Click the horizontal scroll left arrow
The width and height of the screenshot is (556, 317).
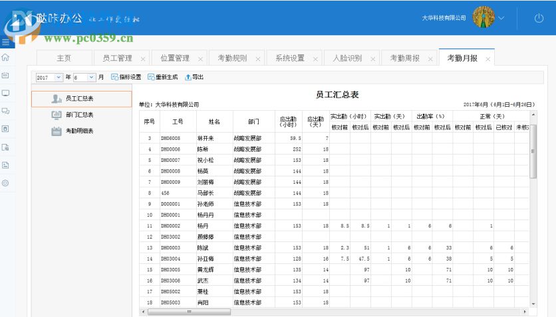(143, 312)
